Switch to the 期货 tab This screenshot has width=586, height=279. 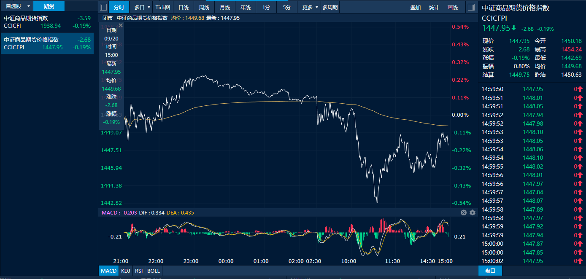49,6
